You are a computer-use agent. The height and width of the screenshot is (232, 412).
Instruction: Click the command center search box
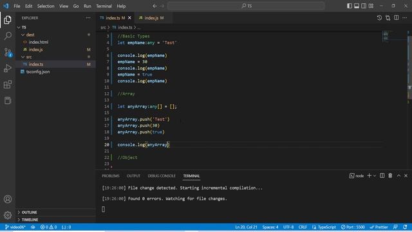pos(246,6)
